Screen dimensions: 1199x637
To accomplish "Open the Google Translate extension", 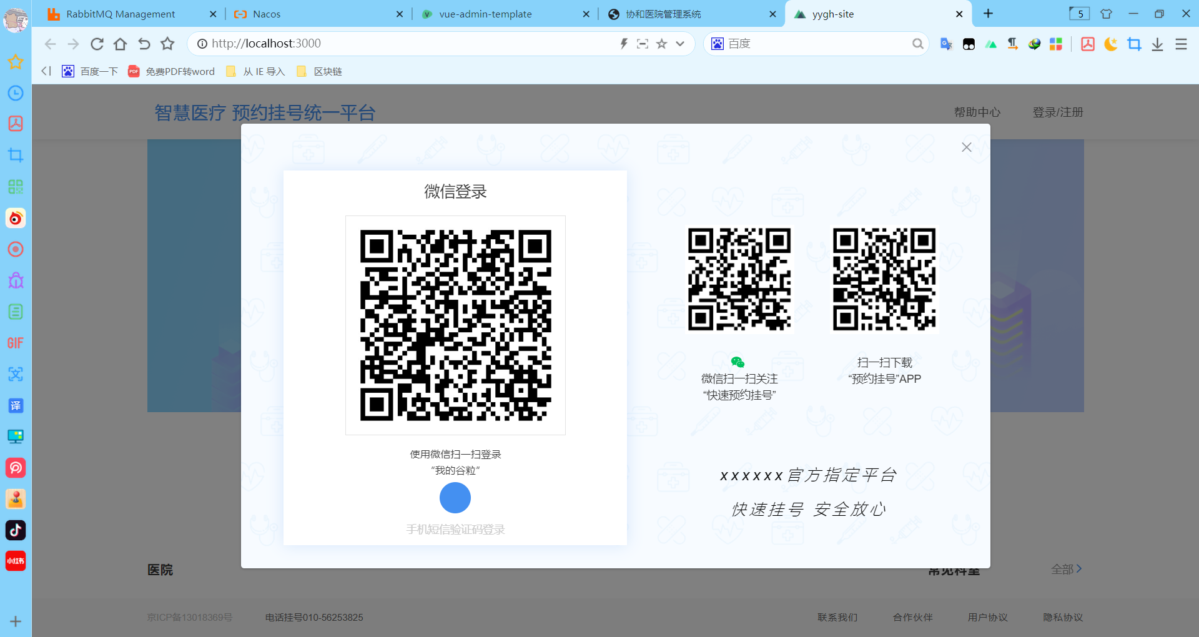I will (x=946, y=44).
